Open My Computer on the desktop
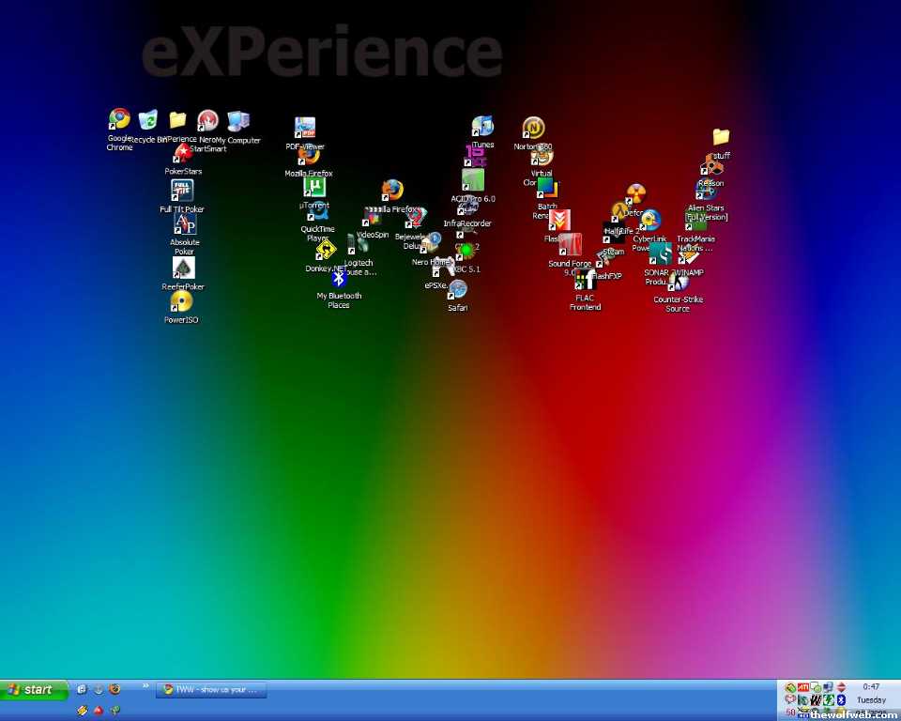Screen dimensions: 901x721 pyautogui.click(x=238, y=121)
